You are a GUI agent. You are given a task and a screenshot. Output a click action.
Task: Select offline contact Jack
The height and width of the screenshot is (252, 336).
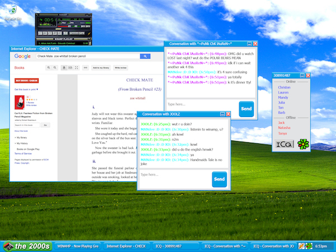281,123
